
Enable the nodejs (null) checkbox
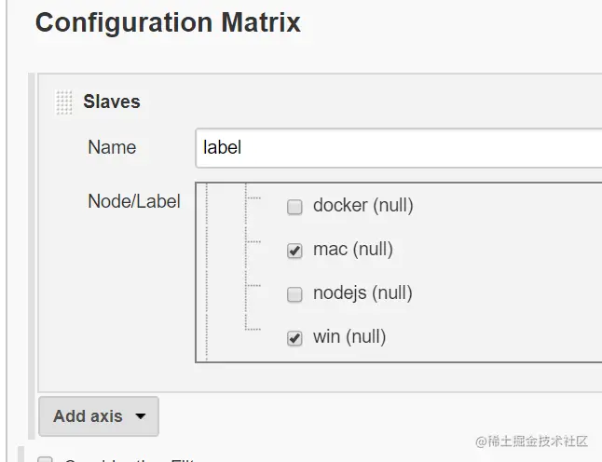click(294, 294)
